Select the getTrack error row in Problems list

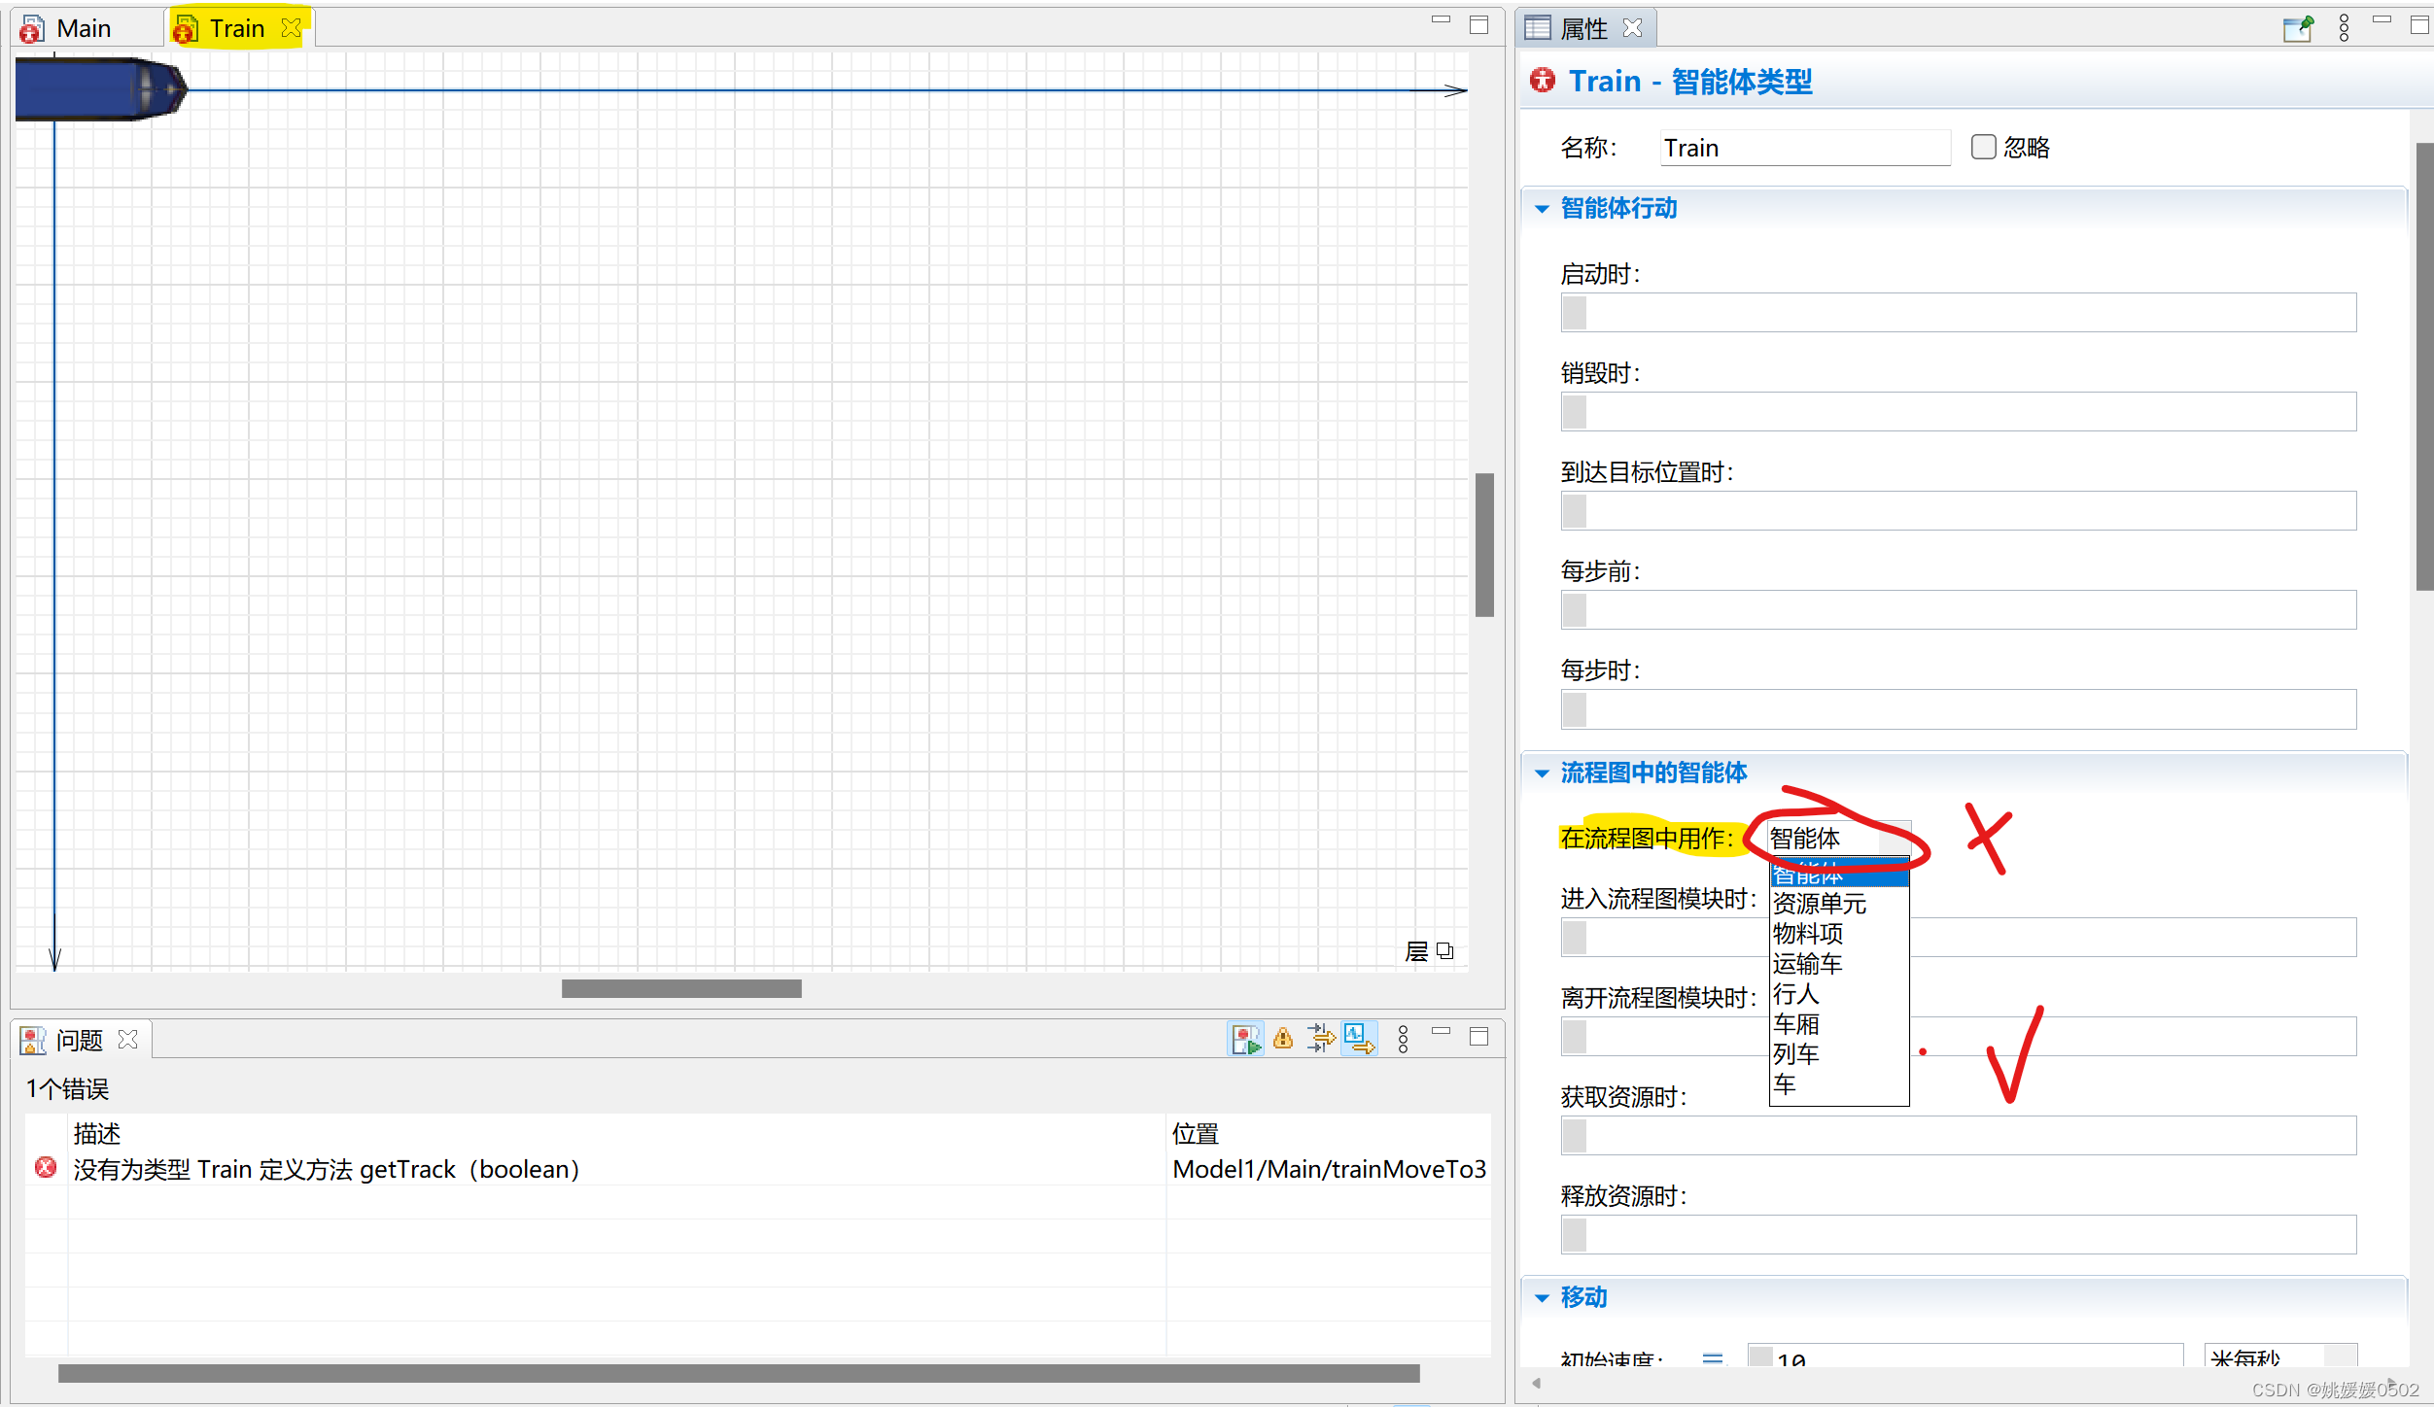tap(326, 1169)
